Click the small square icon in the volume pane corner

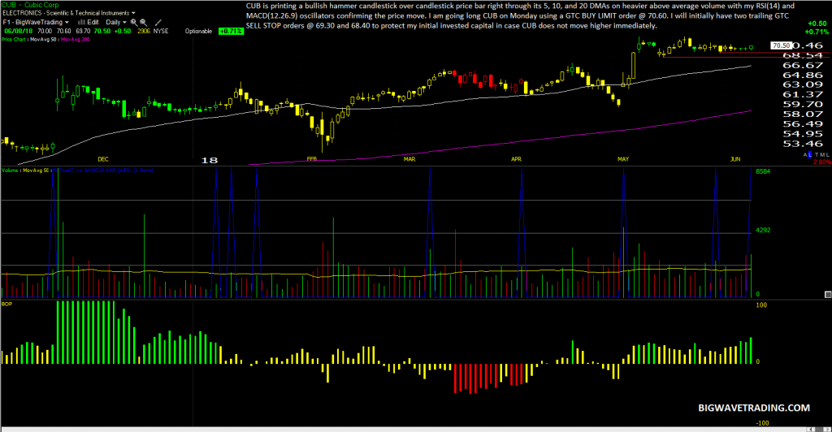(x=828, y=294)
